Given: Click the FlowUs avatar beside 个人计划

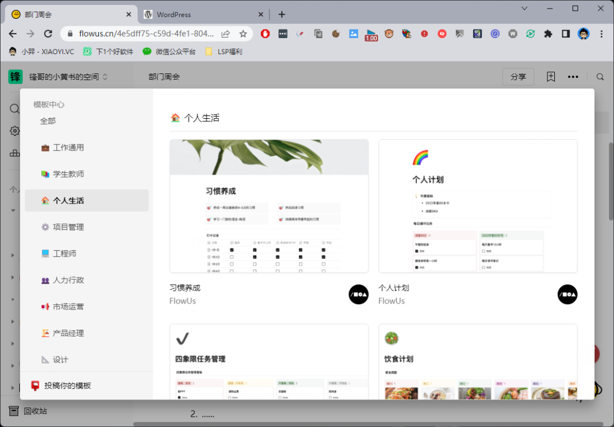Looking at the screenshot, I should tap(567, 294).
